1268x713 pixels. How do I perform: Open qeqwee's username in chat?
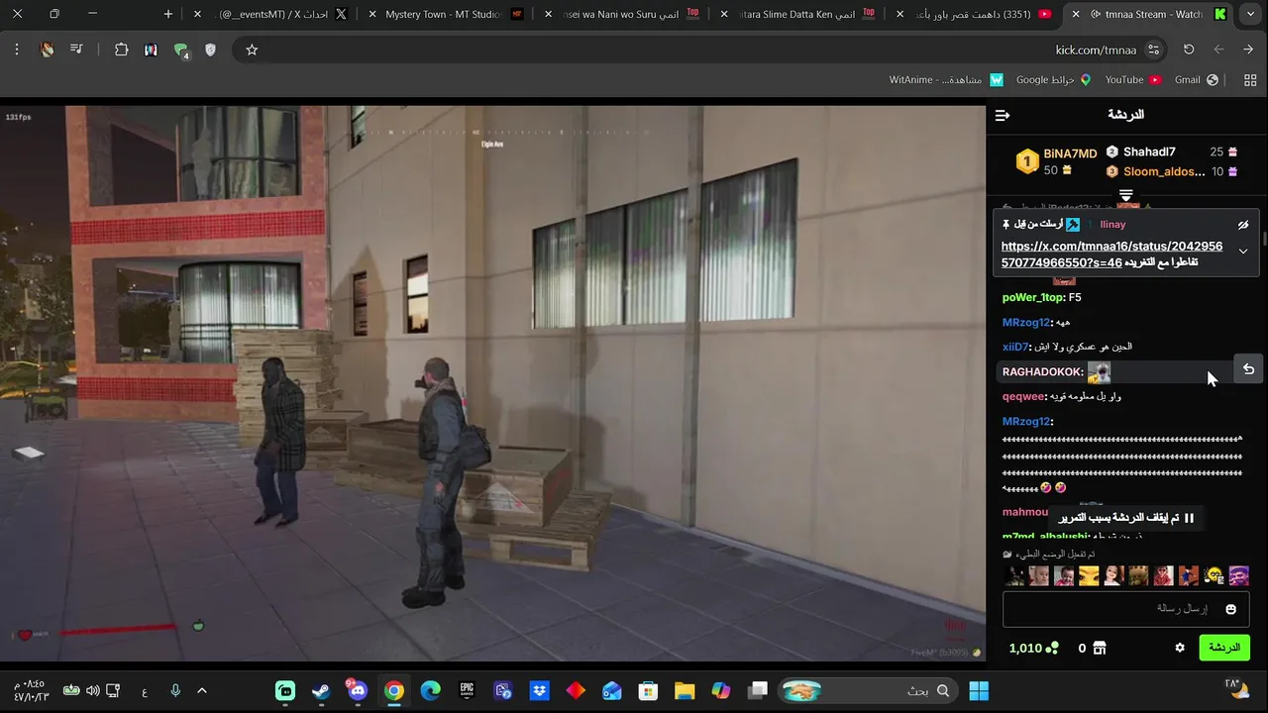click(1023, 396)
